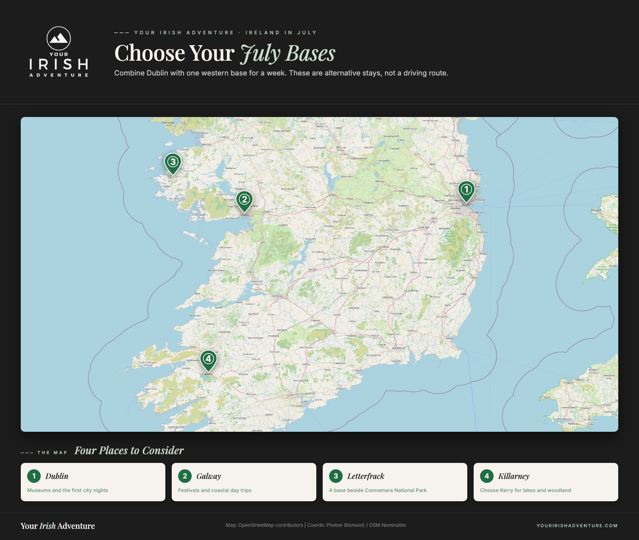This screenshot has width=639, height=540.
Task: Click the green number 4 badge beside Killarney
Action: [x=487, y=476]
